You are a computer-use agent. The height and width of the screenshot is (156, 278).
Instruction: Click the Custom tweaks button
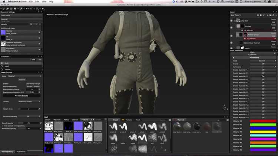coord(21,96)
